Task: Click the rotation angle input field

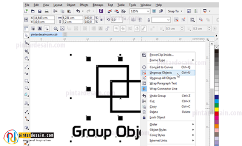Action: pos(117,20)
